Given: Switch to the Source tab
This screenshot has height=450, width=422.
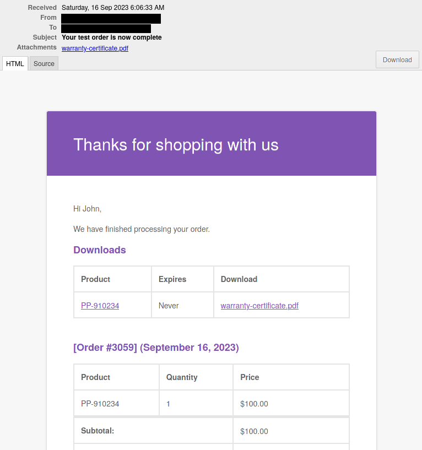Looking at the screenshot, I should tap(44, 63).
